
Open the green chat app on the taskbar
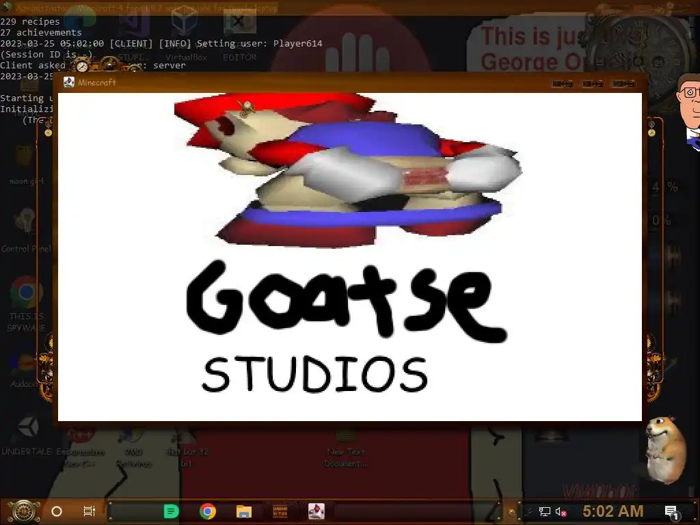tap(172, 511)
